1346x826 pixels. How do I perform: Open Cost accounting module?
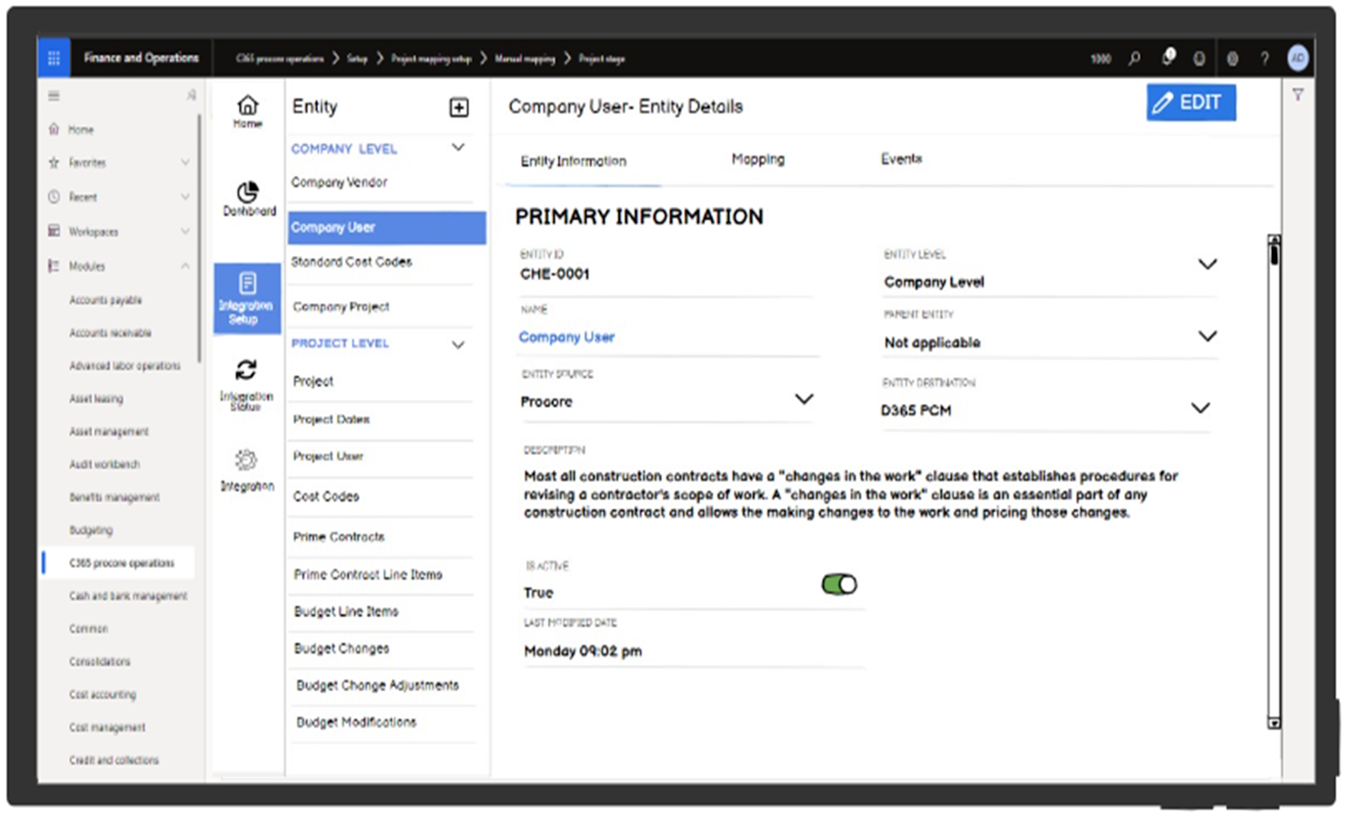click(103, 694)
